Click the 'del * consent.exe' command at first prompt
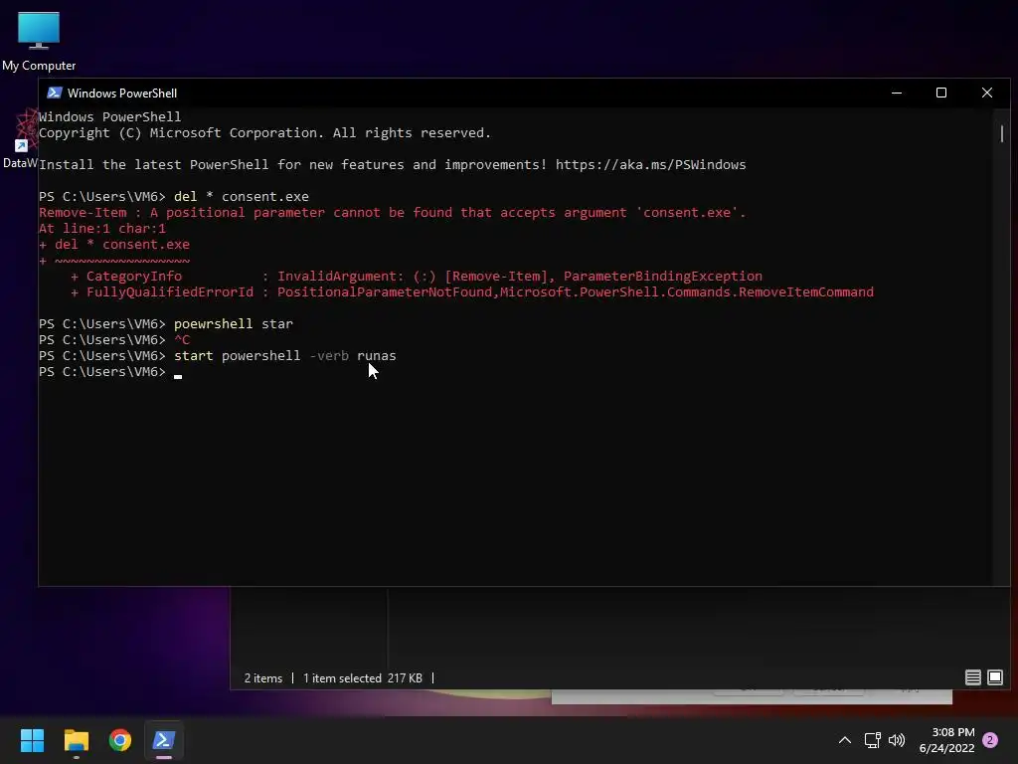This screenshot has height=764, width=1018. 242,196
